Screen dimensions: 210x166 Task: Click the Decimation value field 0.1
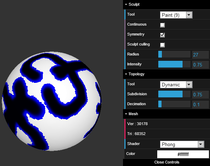(200, 105)
